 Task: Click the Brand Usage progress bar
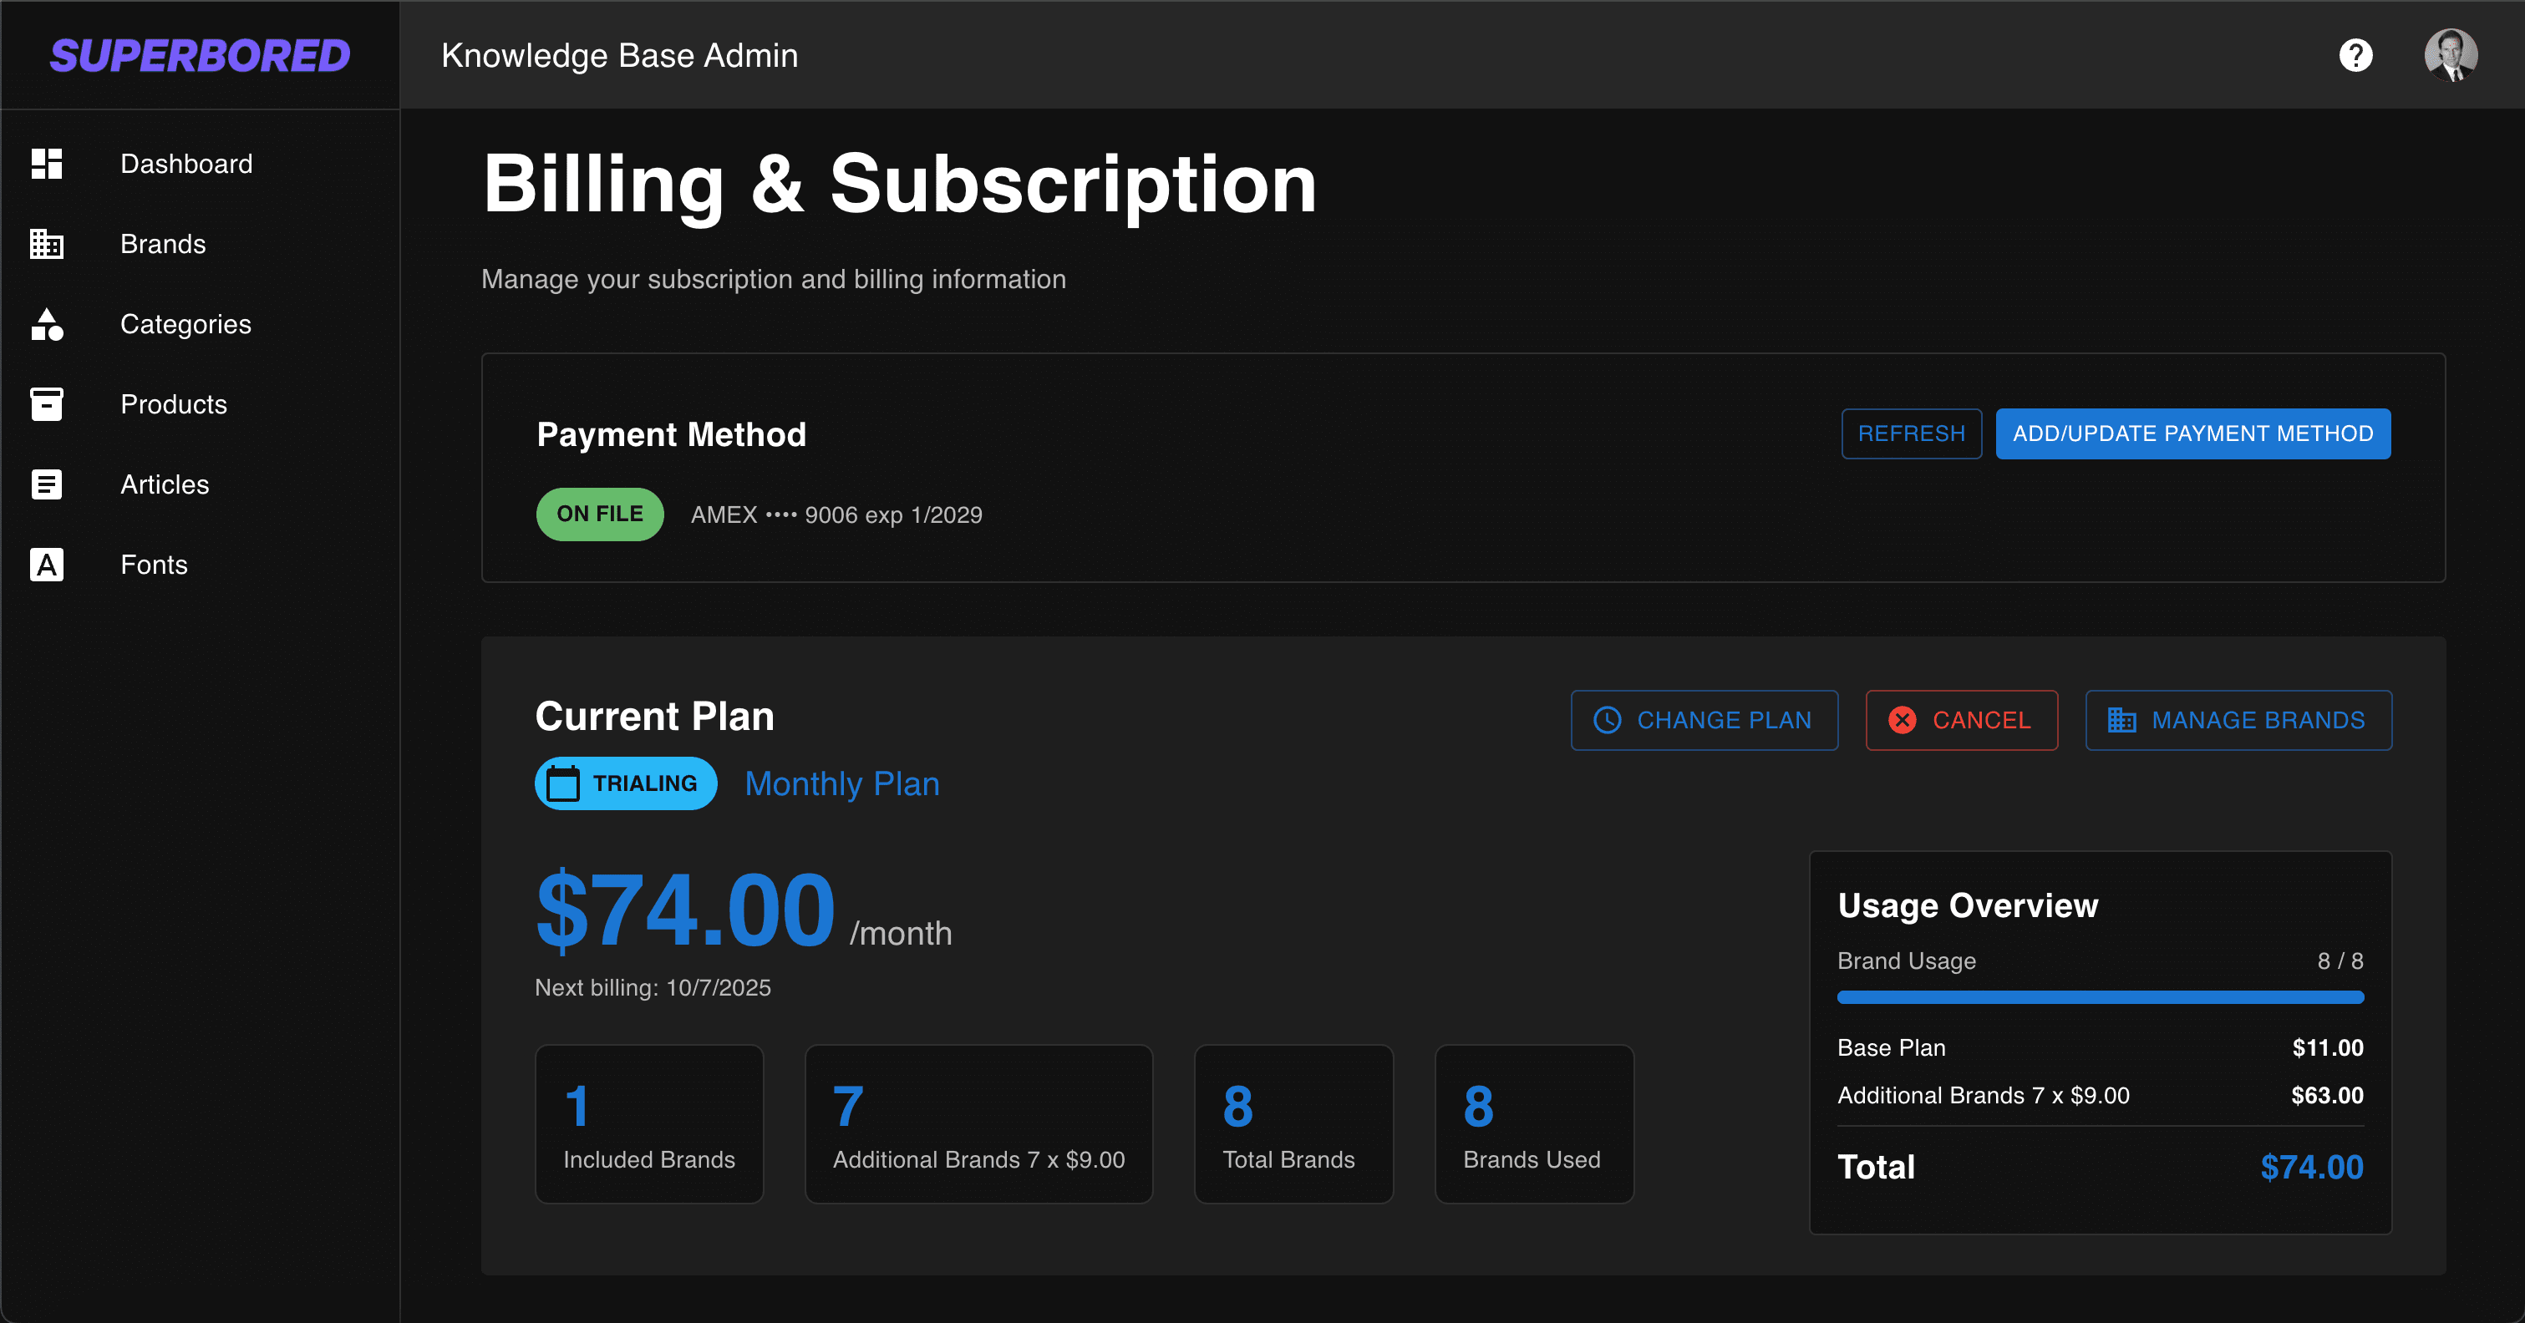click(2100, 997)
